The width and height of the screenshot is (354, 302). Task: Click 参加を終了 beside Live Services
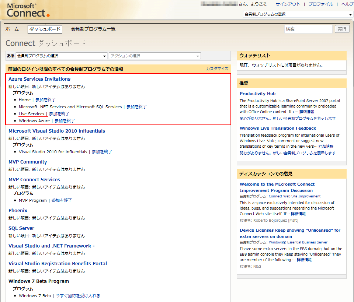tap(59, 114)
